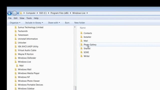Select Windows NT in the folder tree
160x90 pixels.
24,77
